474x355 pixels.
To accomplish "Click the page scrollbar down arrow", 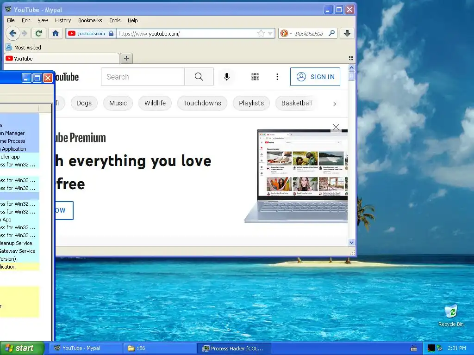I will 351,242.
